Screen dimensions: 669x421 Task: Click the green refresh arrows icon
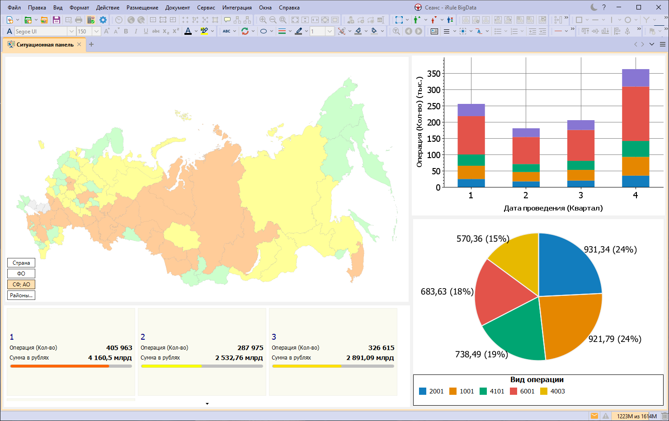(x=245, y=31)
